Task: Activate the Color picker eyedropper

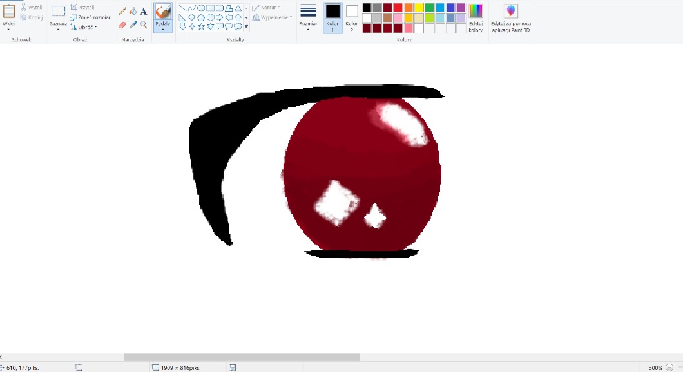Action: [x=133, y=25]
